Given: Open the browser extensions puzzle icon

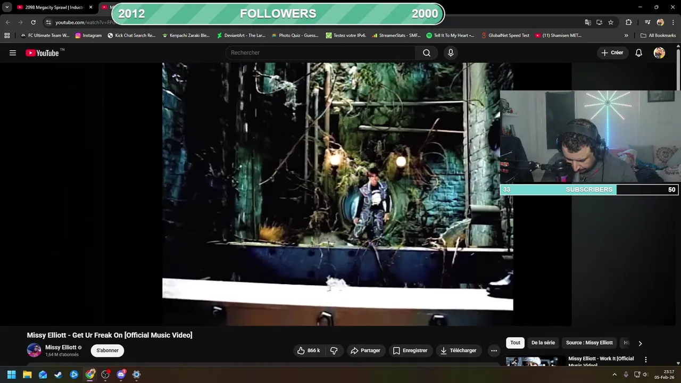Looking at the screenshot, I should pos(628,22).
